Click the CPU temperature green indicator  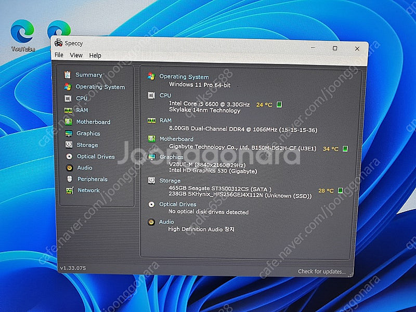pos(279,105)
